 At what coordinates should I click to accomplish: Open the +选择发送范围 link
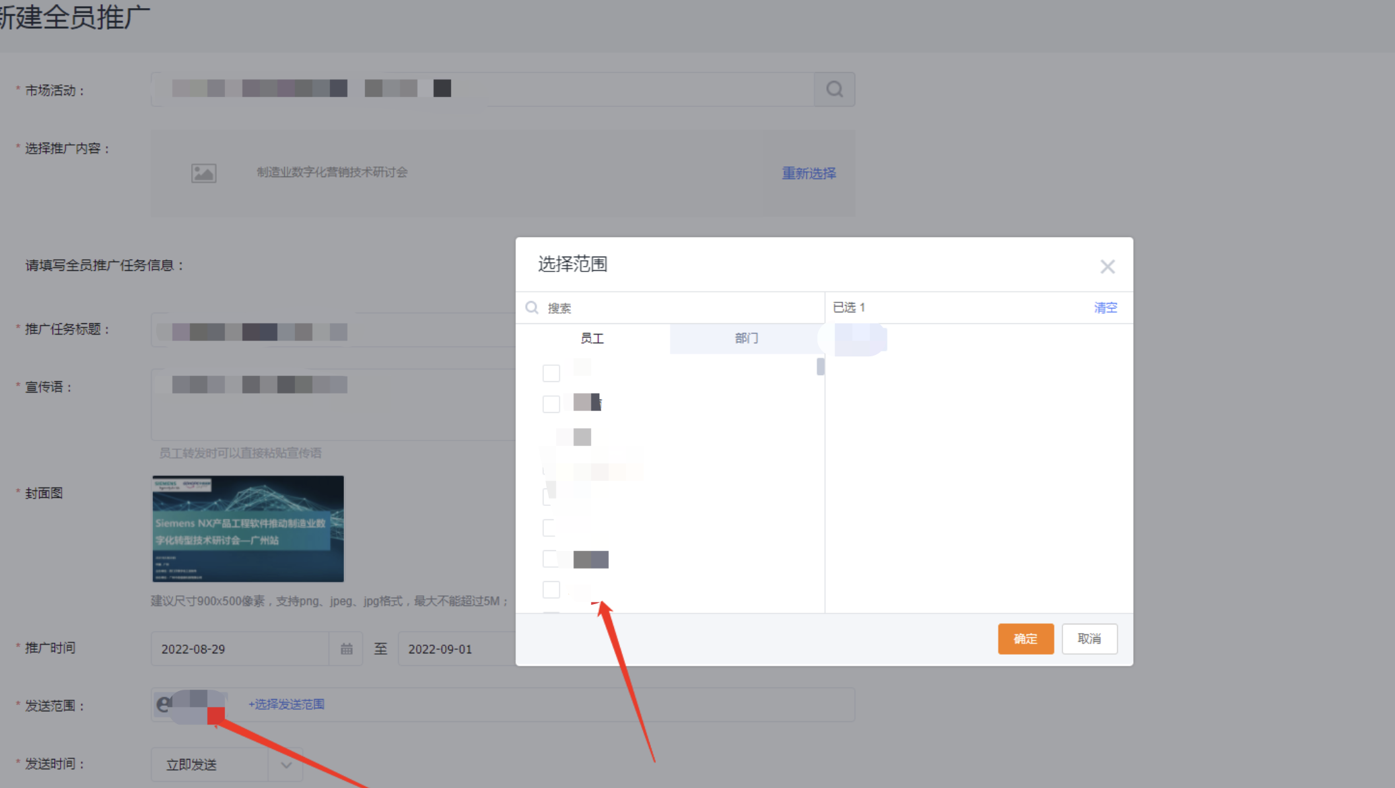[x=286, y=704]
